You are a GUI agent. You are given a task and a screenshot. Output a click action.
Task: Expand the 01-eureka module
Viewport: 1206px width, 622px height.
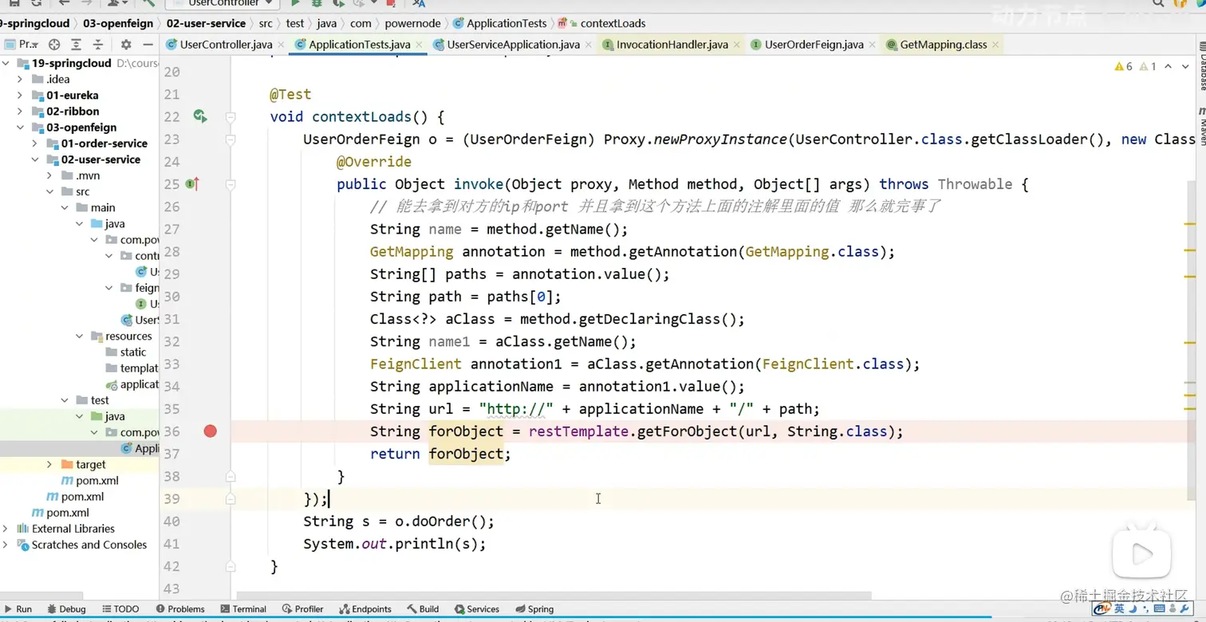(x=21, y=95)
